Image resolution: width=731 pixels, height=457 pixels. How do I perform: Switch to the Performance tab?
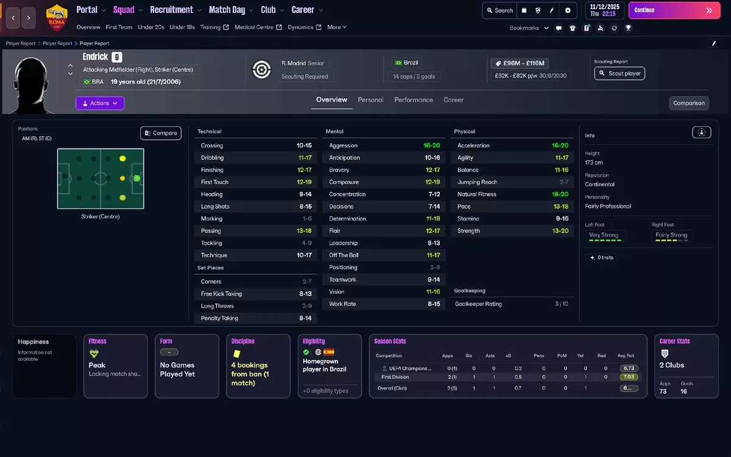coord(413,100)
